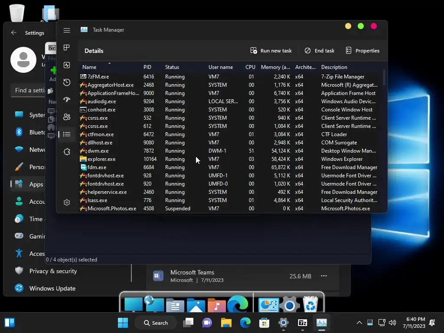Click Task Manager vertical scrollbar
444x333 pixels.
click(384, 78)
